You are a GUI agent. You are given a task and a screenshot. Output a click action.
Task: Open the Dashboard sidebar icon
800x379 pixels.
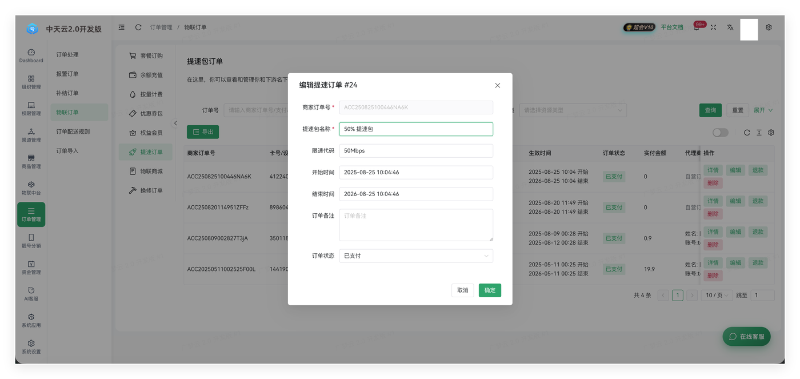31,55
